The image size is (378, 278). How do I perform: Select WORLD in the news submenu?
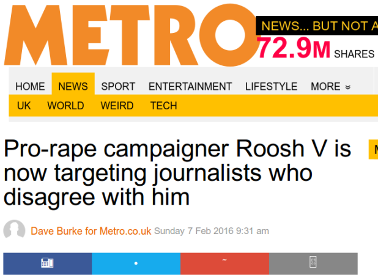pyautogui.click(x=65, y=106)
